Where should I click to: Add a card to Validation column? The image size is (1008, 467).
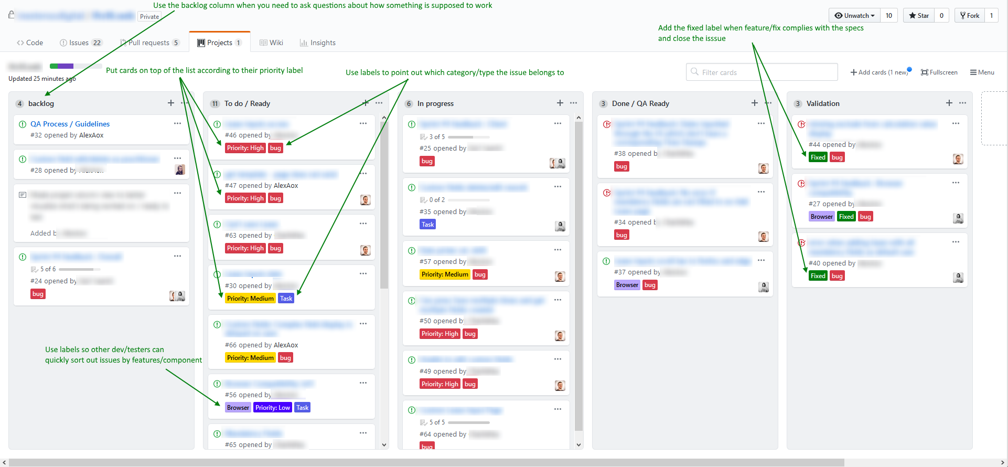pos(949,103)
